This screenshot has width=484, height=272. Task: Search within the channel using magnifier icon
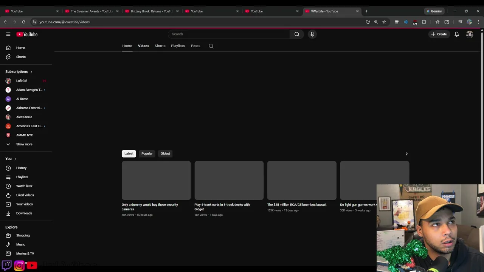click(x=211, y=46)
